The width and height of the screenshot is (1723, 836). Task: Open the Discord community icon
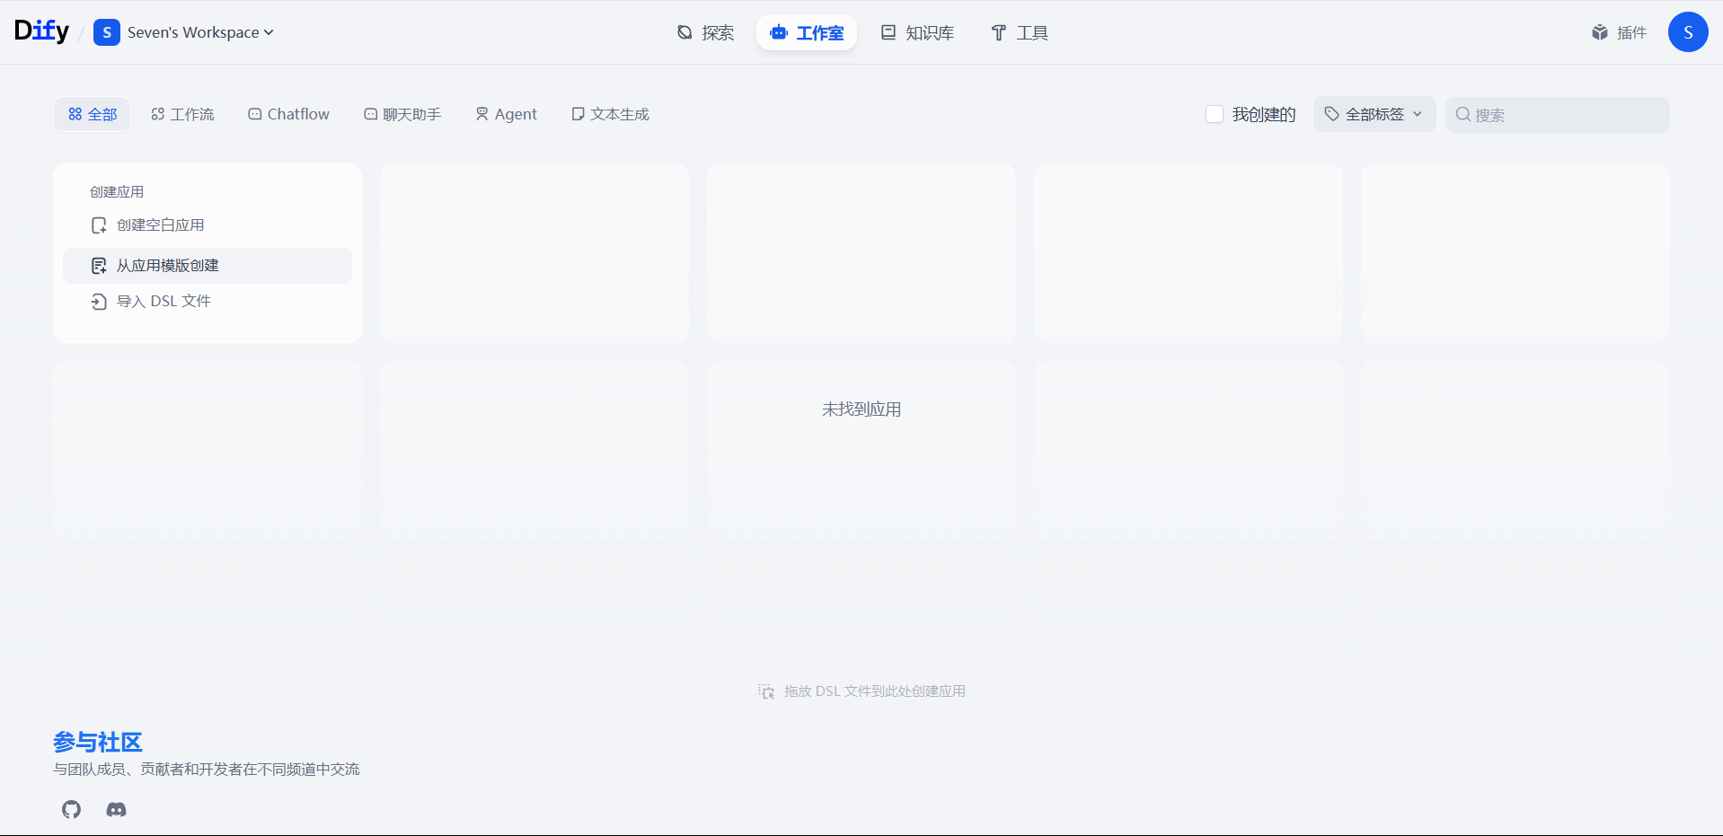tap(116, 809)
